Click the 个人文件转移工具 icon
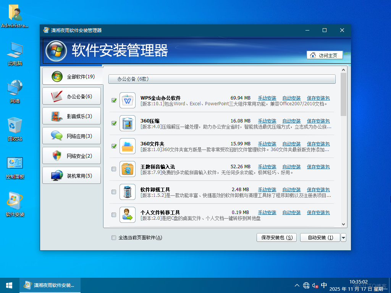This screenshot has width=391, height=293. pyautogui.click(x=127, y=215)
